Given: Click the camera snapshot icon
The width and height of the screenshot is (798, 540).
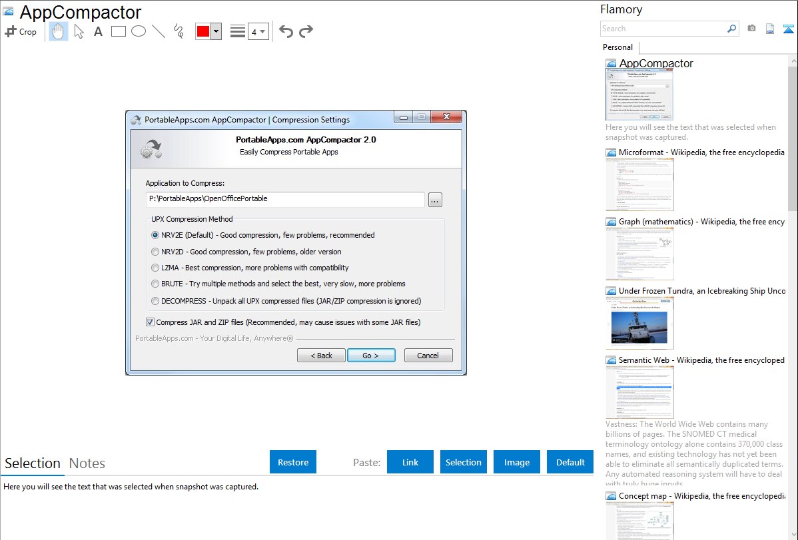Looking at the screenshot, I should [x=751, y=29].
